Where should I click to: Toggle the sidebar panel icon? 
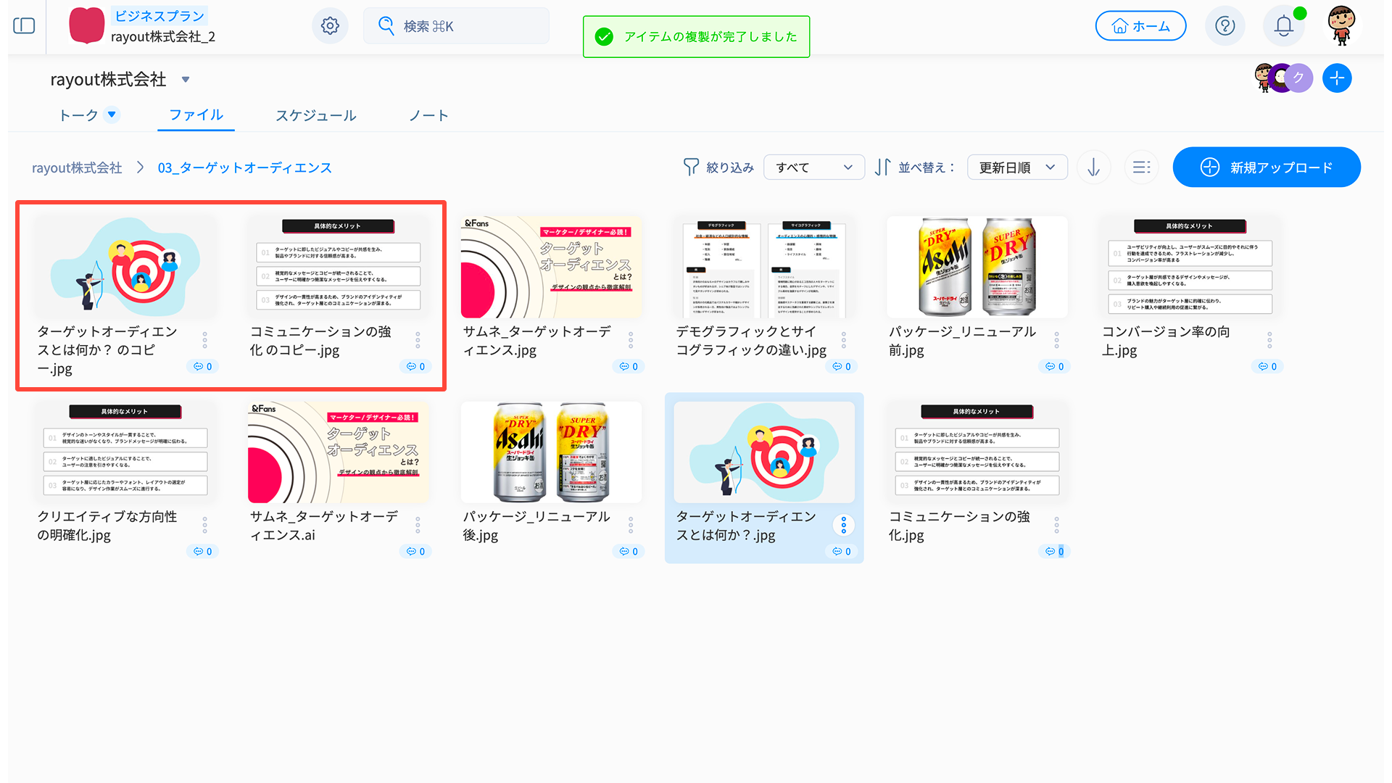24,26
